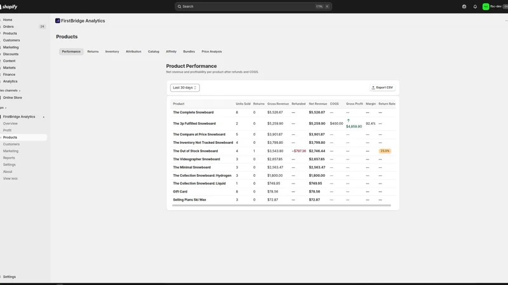Click the Return Rate column header

coord(387,104)
